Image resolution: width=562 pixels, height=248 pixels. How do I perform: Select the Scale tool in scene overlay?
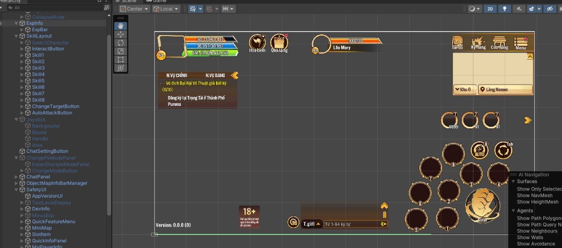(x=121, y=51)
